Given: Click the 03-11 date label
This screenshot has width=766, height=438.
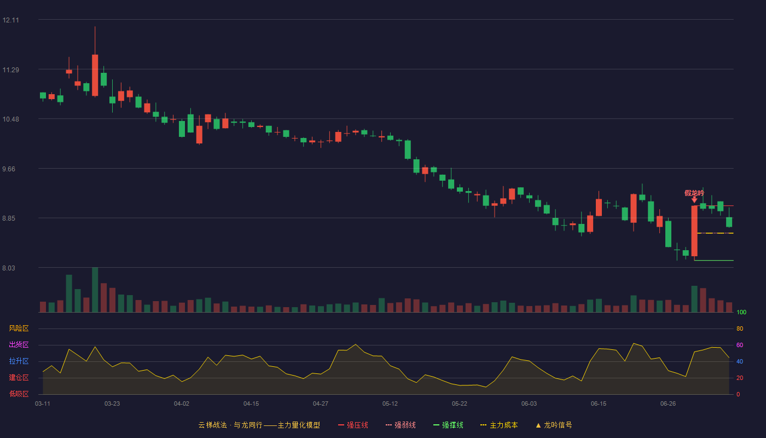Looking at the screenshot, I should click(x=43, y=404).
